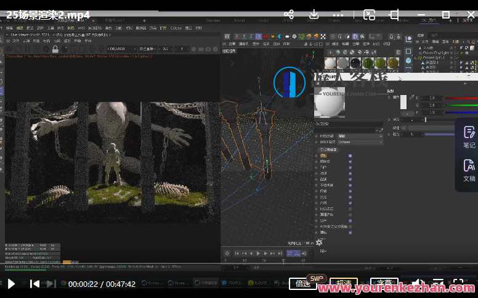Click the more options ellipsis in header

337,14
